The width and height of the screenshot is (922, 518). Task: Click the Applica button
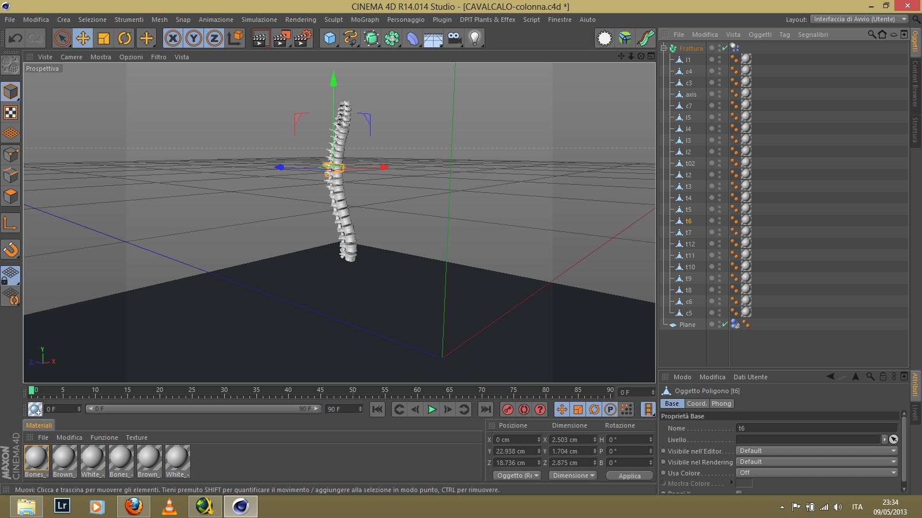pyautogui.click(x=629, y=476)
